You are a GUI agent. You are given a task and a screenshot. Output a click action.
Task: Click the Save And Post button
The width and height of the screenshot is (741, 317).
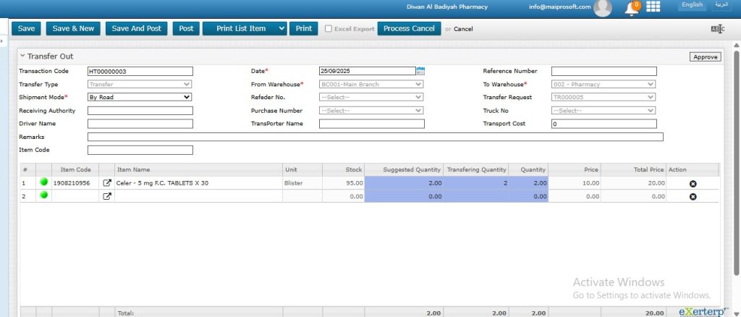click(x=136, y=29)
